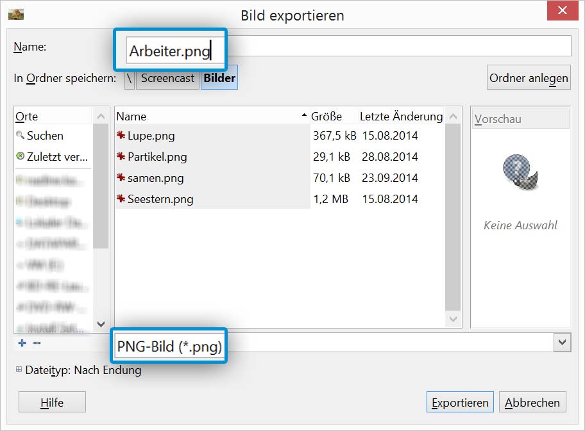This screenshot has height=431, width=585.
Task: Click scroll-up arrow of the file list
Action: click(453, 117)
